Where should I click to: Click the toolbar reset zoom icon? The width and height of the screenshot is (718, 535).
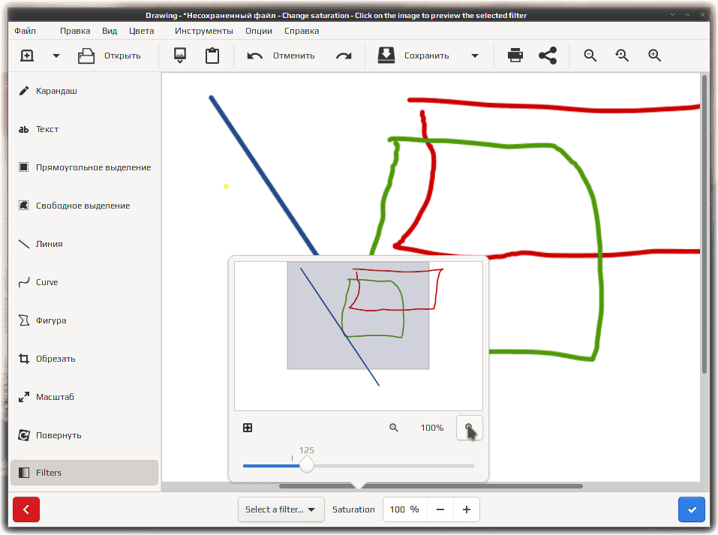(622, 56)
